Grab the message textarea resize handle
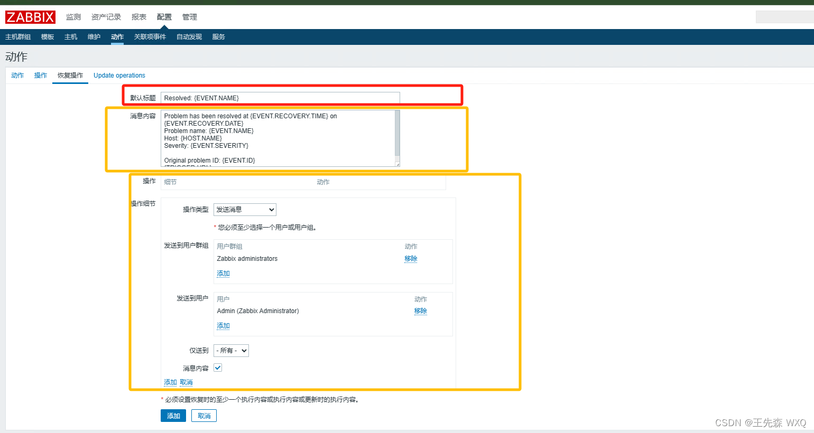Screen dimensions: 814x433 tap(397, 164)
